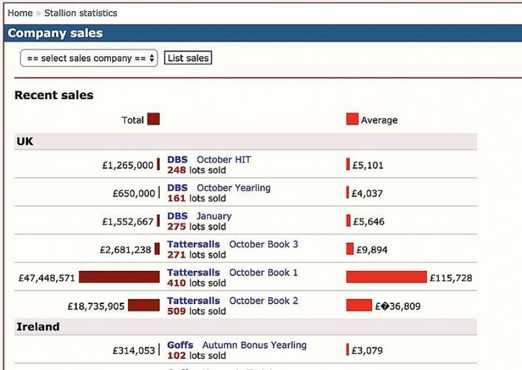Click the bright red Average legend swatch
The image size is (522, 370).
coord(352,119)
